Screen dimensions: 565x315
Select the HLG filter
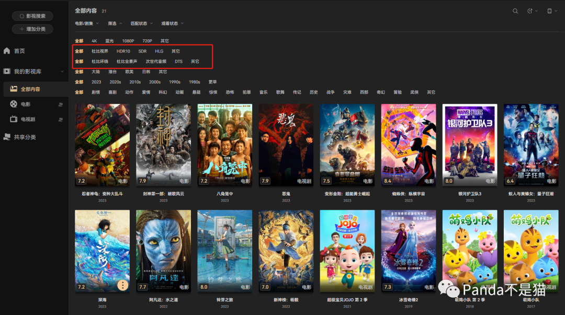159,51
